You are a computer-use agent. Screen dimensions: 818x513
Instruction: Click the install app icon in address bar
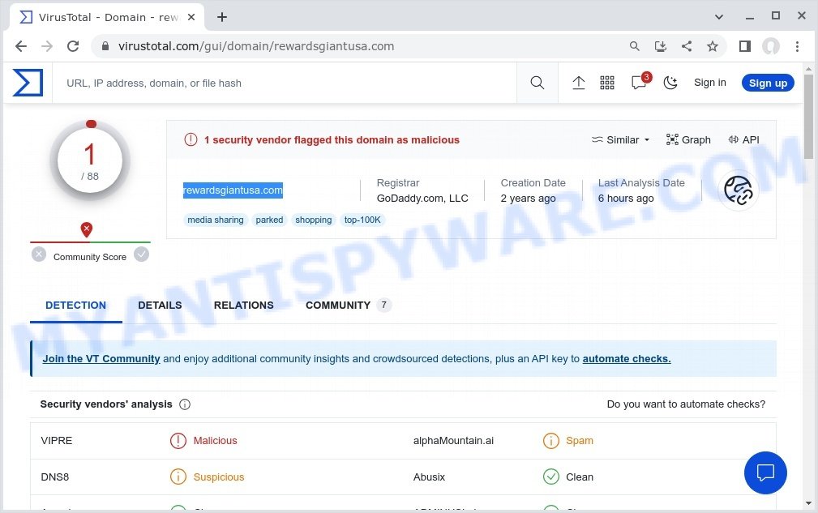[661, 46]
